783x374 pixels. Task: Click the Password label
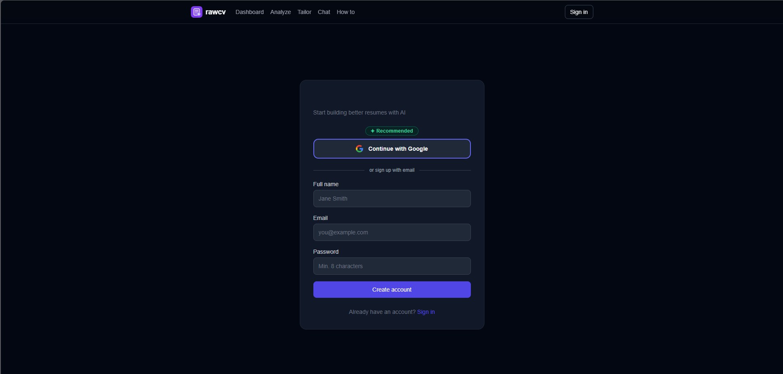[x=326, y=252]
